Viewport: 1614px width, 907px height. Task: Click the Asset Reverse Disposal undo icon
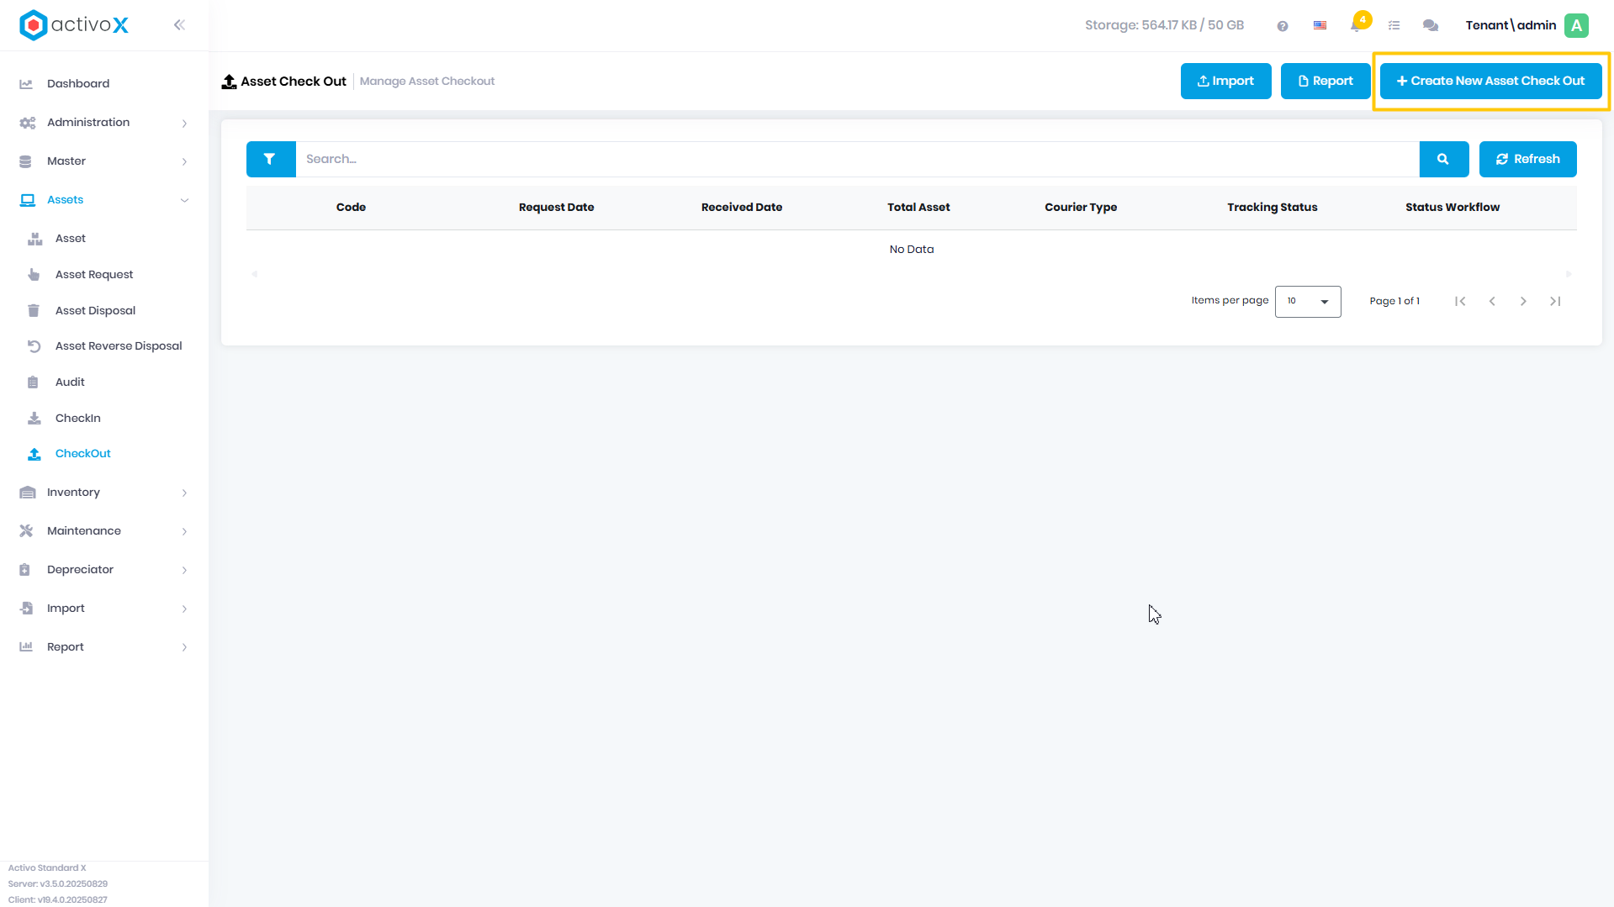click(x=34, y=346)
